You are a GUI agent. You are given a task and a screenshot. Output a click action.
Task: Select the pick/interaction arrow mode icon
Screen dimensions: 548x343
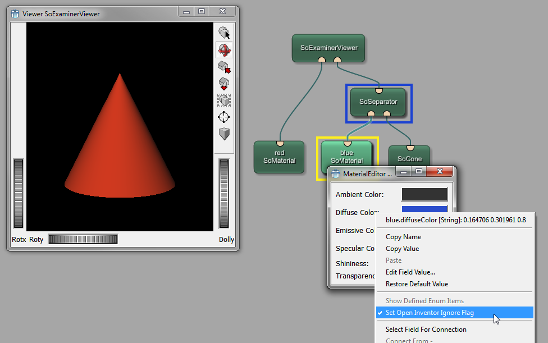click(224, 33)
